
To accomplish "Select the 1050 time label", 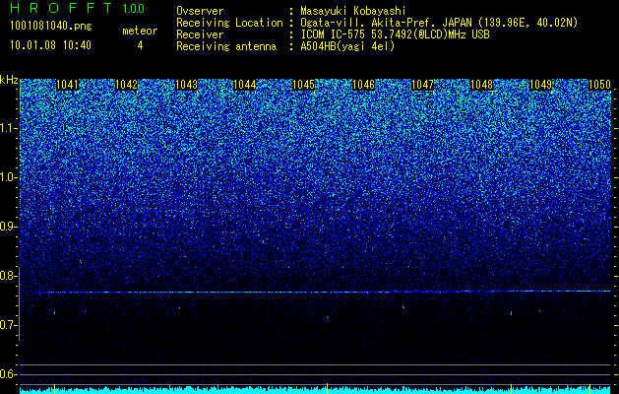I will (x=599, y=85).
